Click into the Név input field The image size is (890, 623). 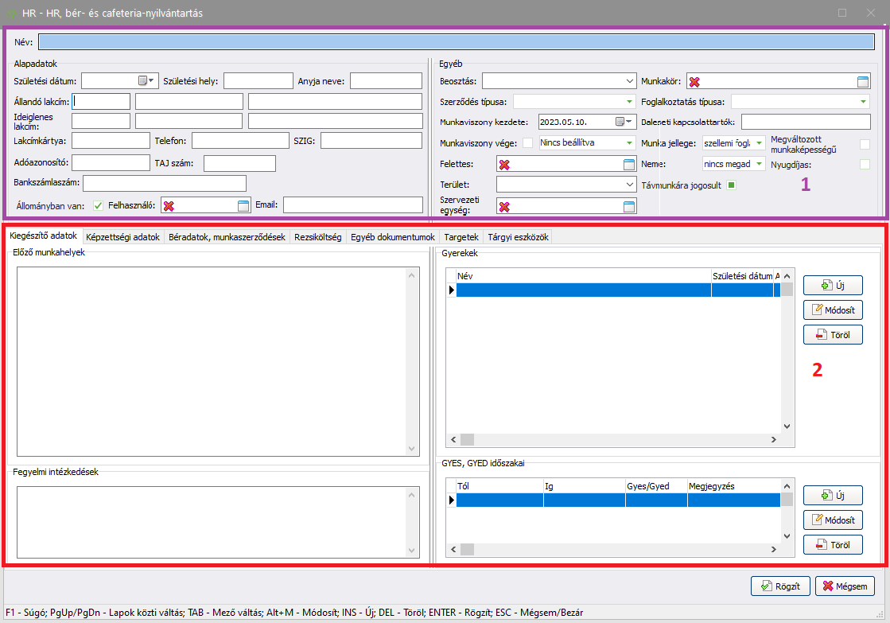460,42
